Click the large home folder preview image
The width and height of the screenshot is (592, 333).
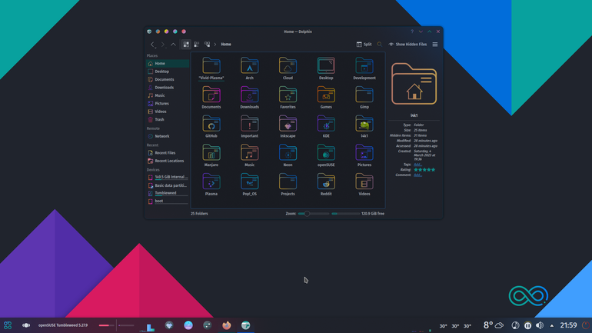click(414, 84)
